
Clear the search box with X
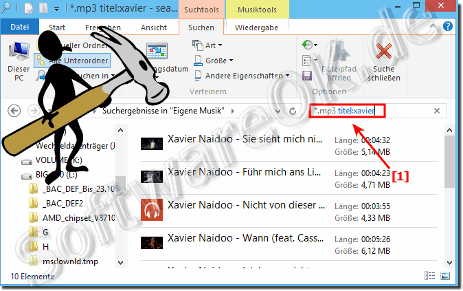(x=437, y=111)
